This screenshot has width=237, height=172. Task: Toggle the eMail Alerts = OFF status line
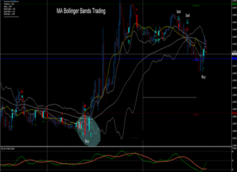9,14
